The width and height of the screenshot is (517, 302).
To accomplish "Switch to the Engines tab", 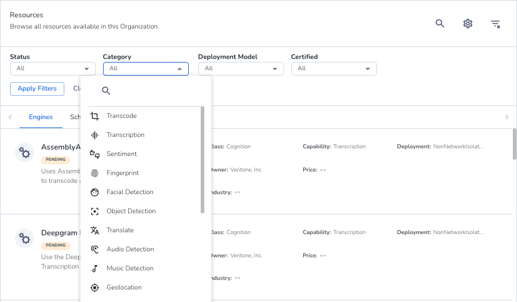I will [x=41, y=117].
